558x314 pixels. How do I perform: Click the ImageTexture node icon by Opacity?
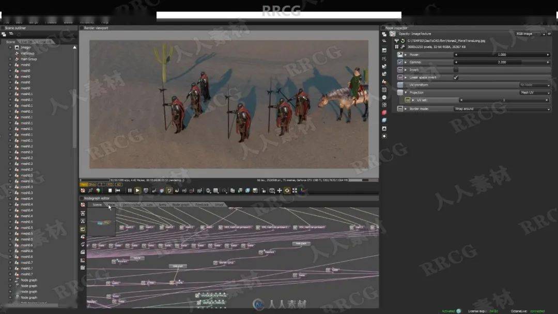pos(393,34)
